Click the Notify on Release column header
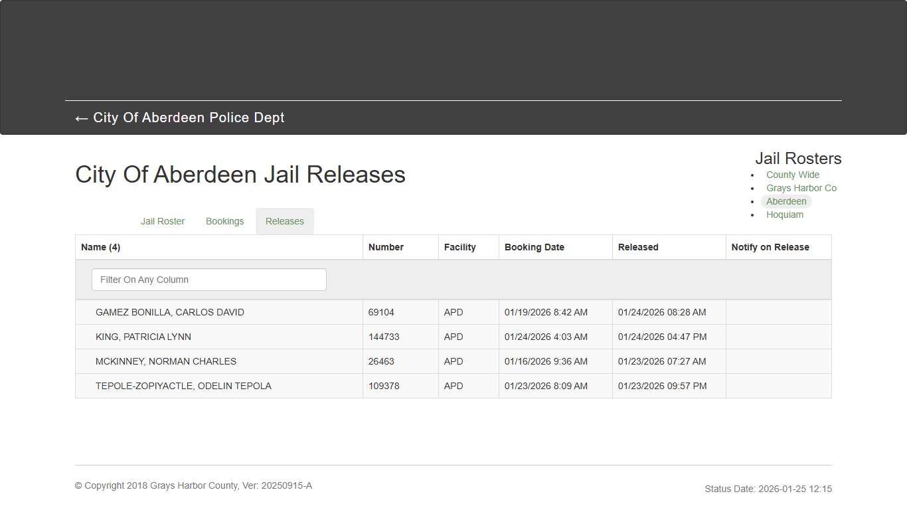This screenshot has height=510, width=907. tap(770, 246)
